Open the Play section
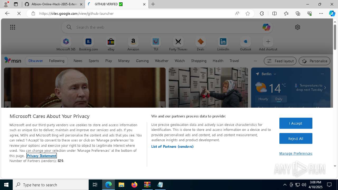The width and height of the screenshot is (338, 190). pos(109,61)
